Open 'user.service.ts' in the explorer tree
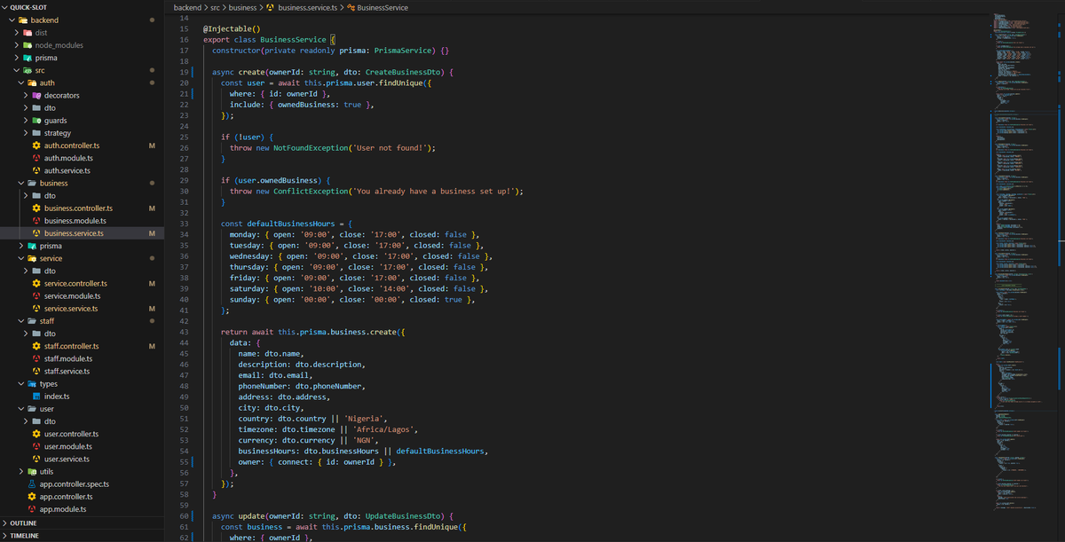Screen dimensions: 1065x542 pyautogui.click(x=67, y=459)
